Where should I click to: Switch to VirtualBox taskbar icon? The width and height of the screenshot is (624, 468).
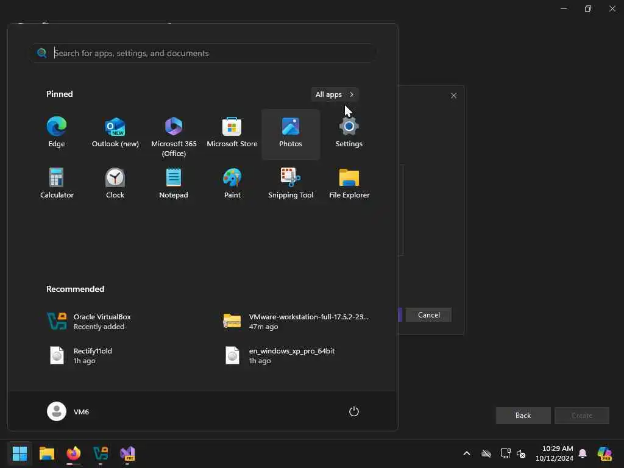pos(101,453)
